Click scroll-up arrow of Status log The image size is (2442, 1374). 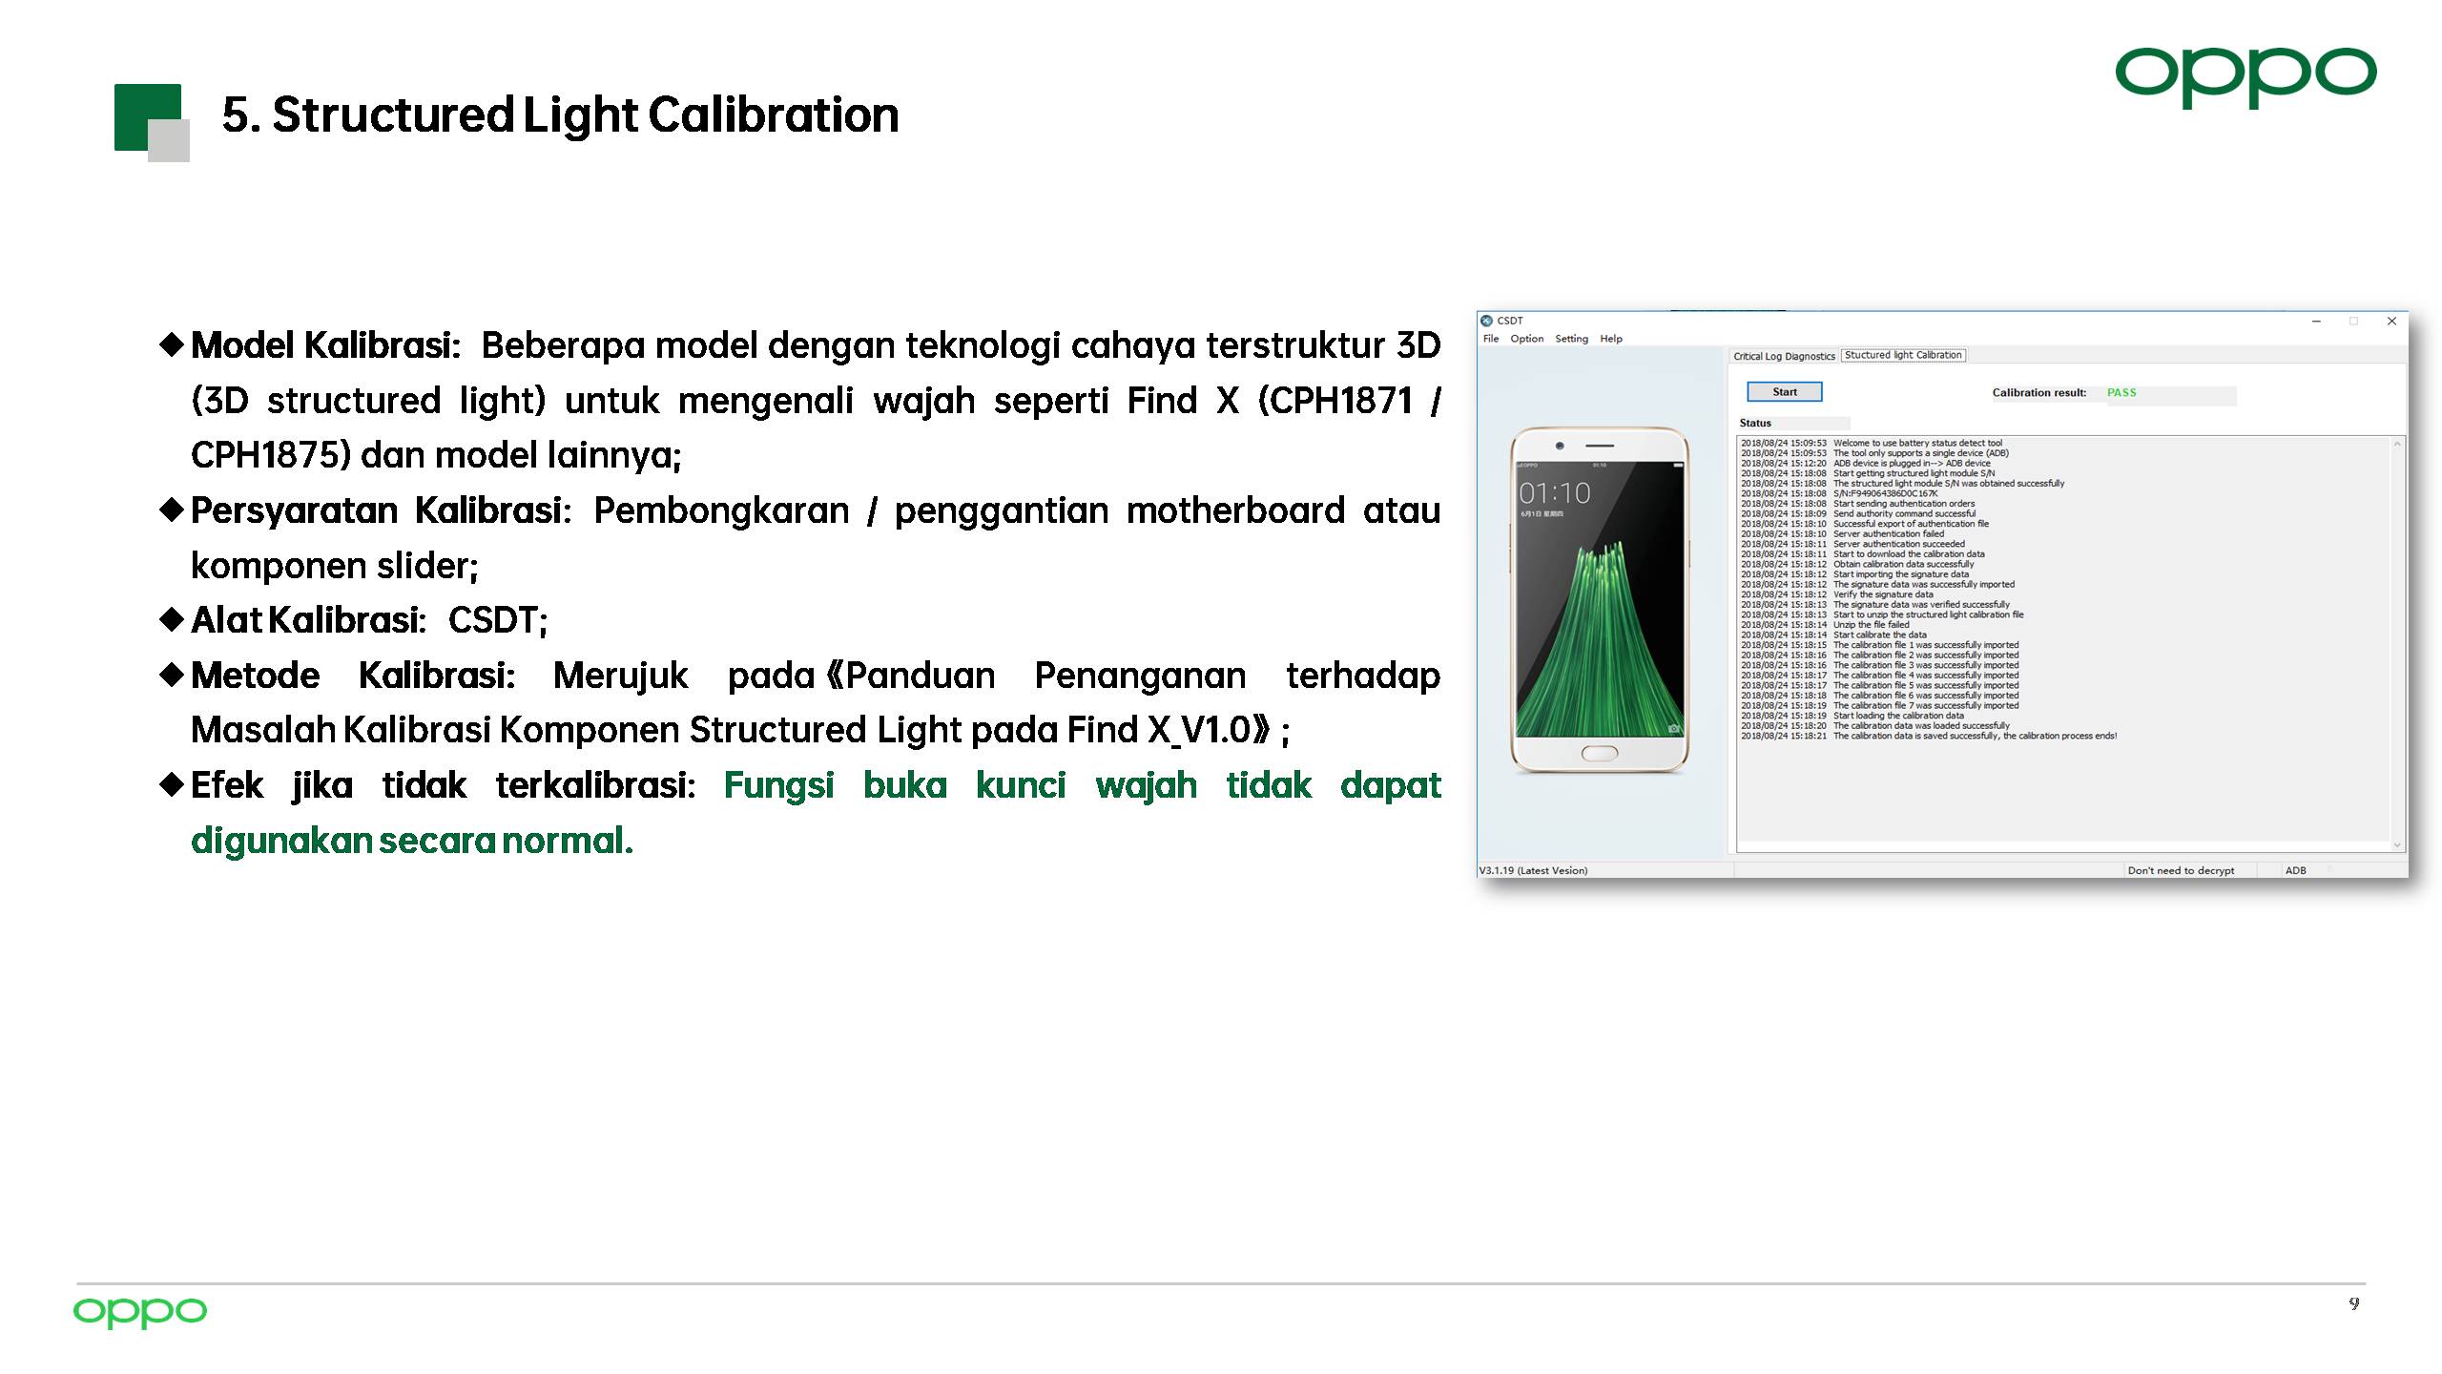click(x=2397, y=444)
